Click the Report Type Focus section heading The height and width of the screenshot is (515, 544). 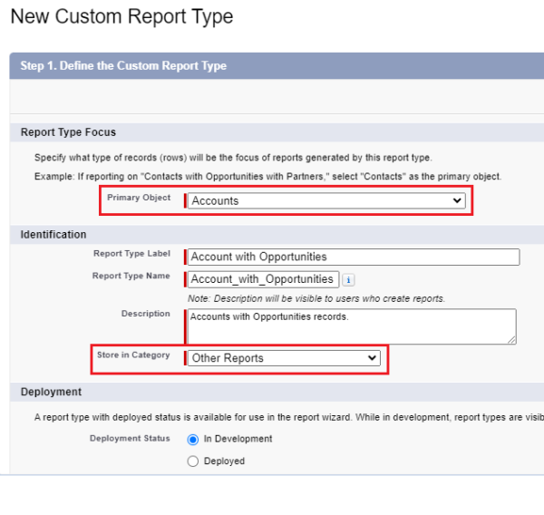coord(68,132)
